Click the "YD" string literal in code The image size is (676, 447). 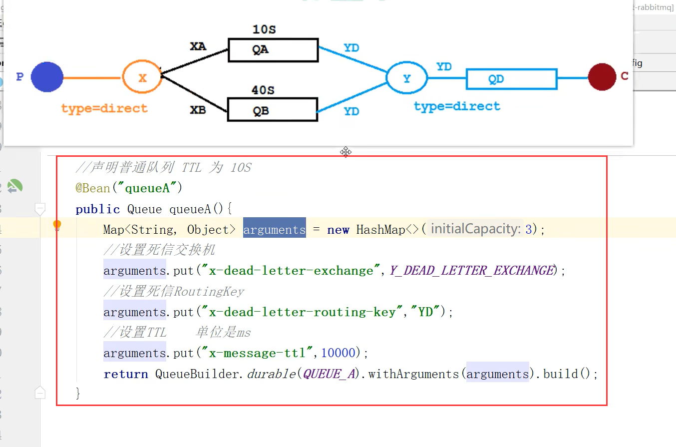[x=425, y=312]
